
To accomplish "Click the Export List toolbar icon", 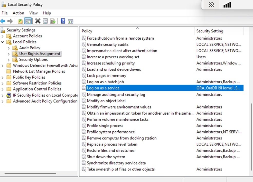I will (x=53, y=21).
